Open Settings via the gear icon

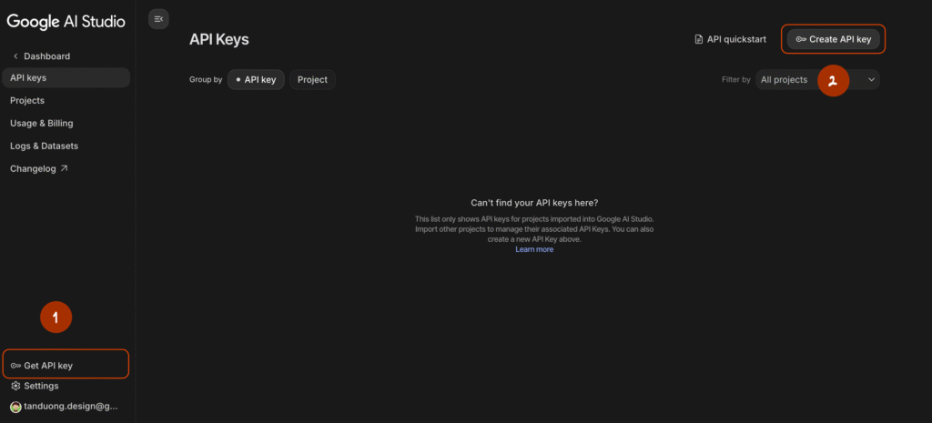15,386
